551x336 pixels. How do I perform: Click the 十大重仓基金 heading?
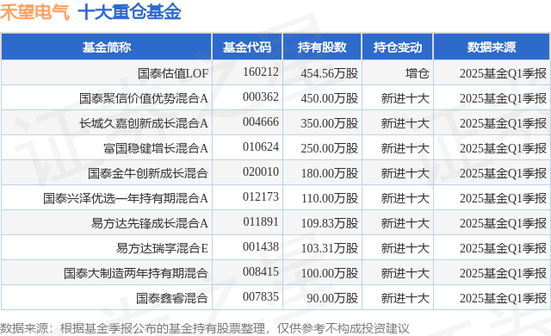[x=129, y=12]
